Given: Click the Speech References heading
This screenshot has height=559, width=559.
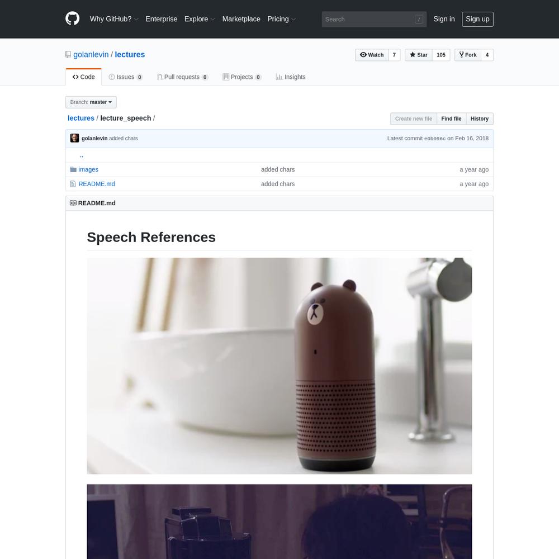Looking at the screenshot, I should pyautogui.click(x=151, y=238).
